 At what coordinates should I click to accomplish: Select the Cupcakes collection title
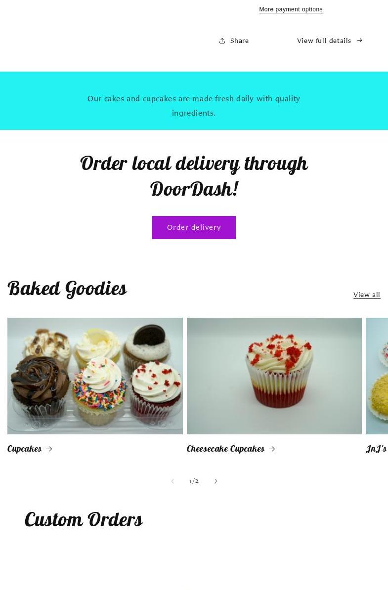coord(24,449)
